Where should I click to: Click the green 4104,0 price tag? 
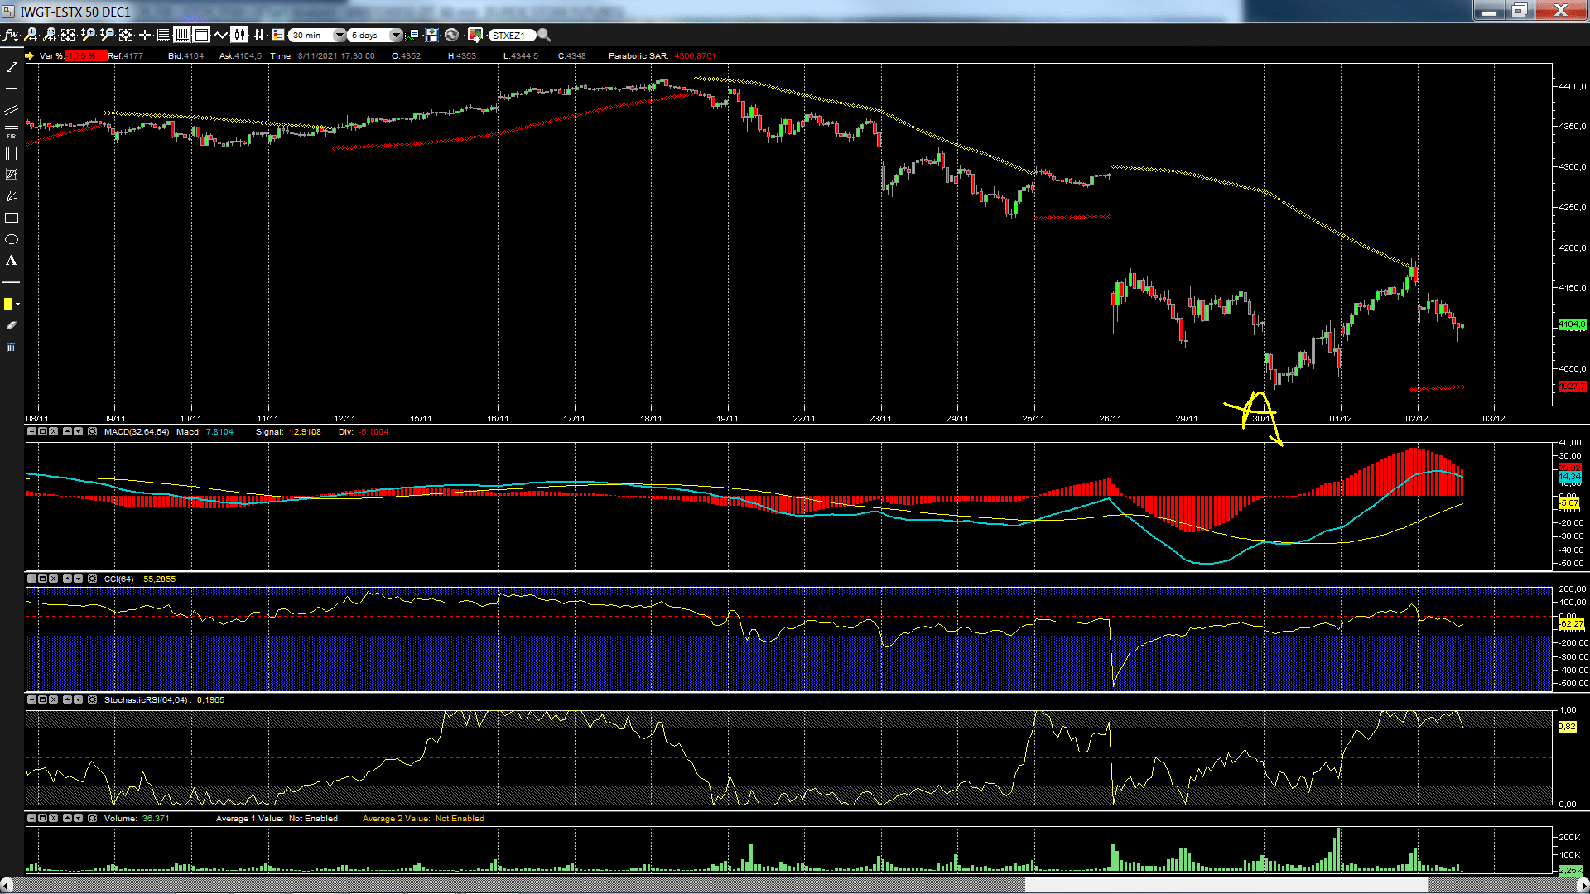click(x=1572, y=324)
